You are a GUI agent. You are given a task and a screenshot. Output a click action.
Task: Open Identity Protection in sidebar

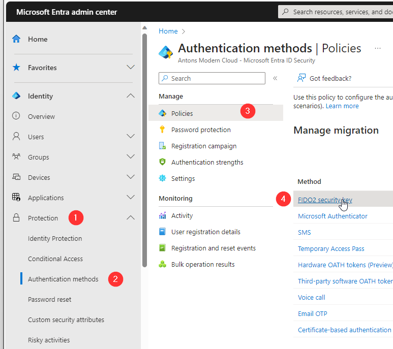point(55,238)
